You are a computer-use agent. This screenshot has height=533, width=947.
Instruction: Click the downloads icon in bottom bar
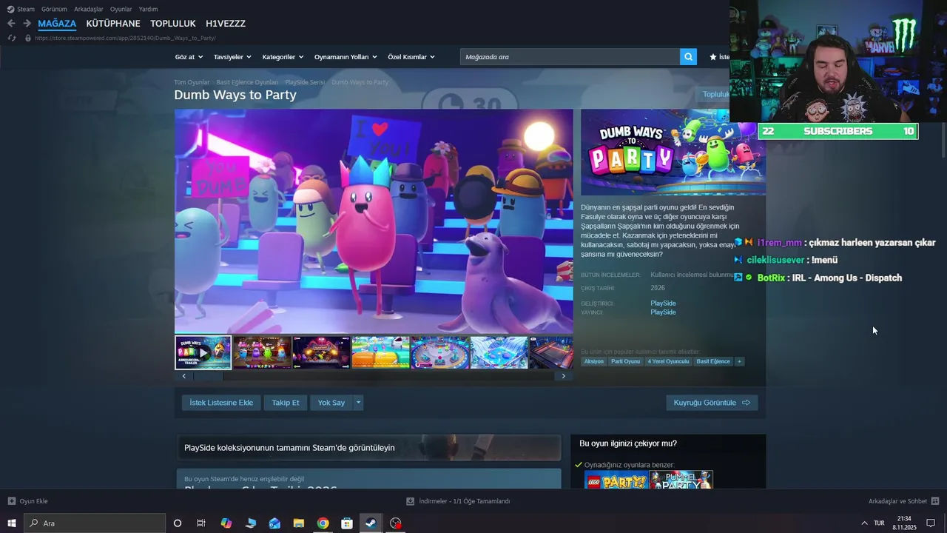pos(411,501)
